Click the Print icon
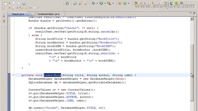The width and height of the screenshot is (198, 111). click(24, 3)
